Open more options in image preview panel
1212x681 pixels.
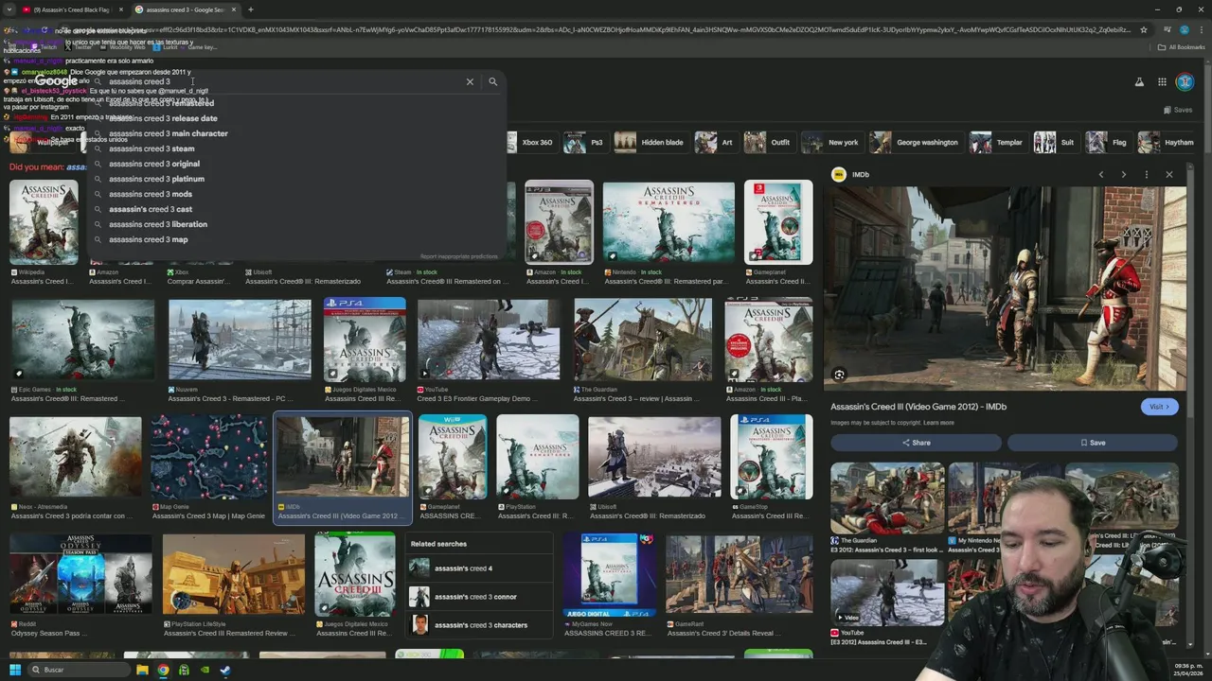point(1146,175)
